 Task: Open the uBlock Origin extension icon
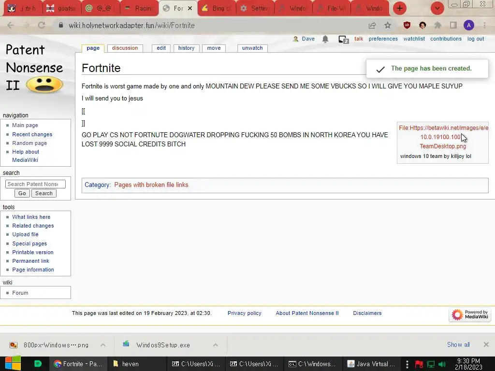pos(407,25)
